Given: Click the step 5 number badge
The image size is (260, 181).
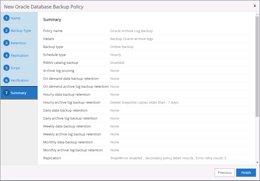Looking at the screenshot, I should 7,68.
